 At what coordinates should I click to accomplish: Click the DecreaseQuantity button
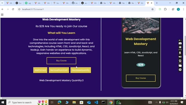coord(81,70)
